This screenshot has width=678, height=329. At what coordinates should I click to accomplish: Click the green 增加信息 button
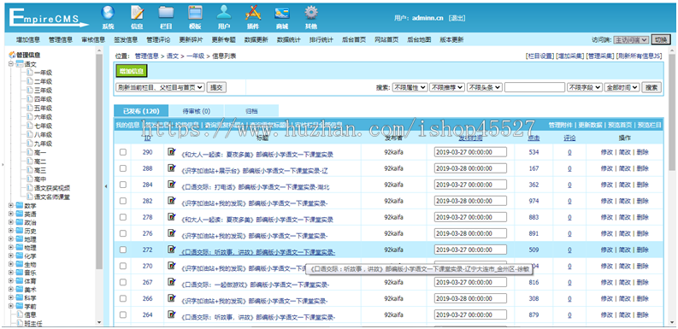(x=132, y=71)
